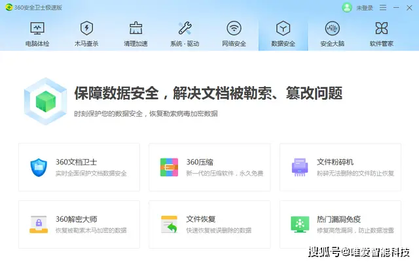Image resolution: width=419 pixels, height=263 pixels.
Task: Click the description 粉碎无法删除的文件防止恢复
Action: pyautogui.click(x=355, y=174)
